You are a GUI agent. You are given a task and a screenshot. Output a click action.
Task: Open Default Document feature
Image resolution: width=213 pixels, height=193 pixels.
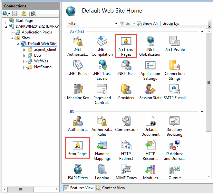tap(150, 126)
